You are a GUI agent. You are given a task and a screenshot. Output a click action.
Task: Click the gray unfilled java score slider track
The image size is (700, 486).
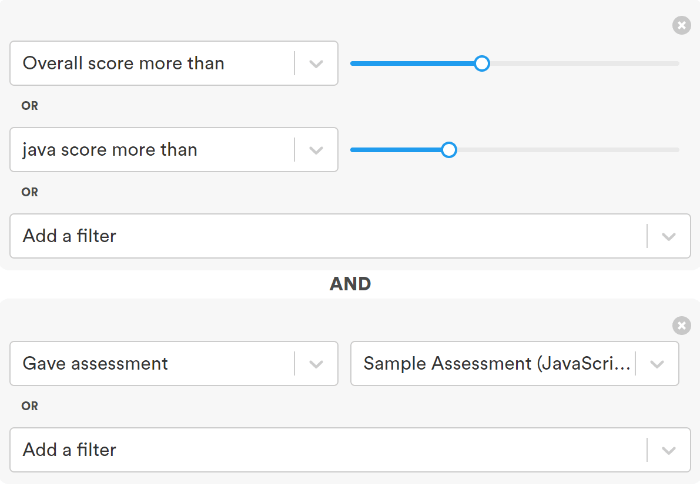click(x=568, y=149)
